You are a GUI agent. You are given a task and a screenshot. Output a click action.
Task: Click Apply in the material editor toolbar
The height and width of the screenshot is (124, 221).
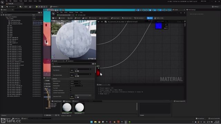70,18
